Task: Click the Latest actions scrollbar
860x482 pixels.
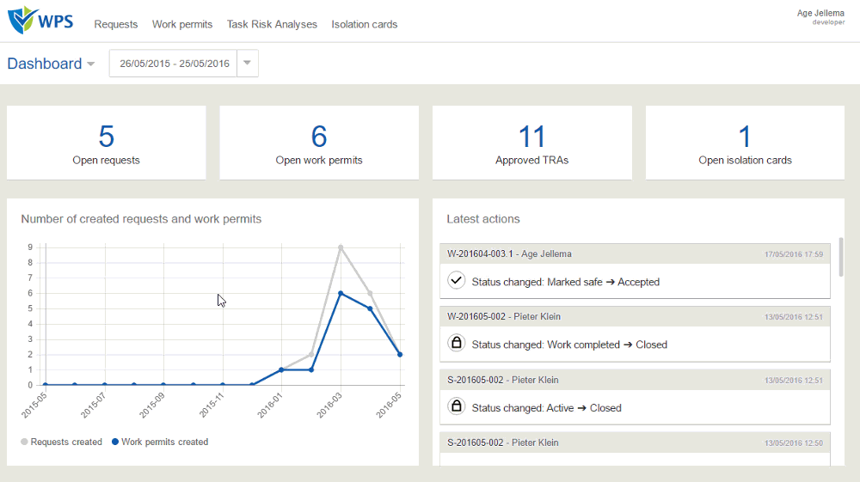Action: tap(840, 257)
